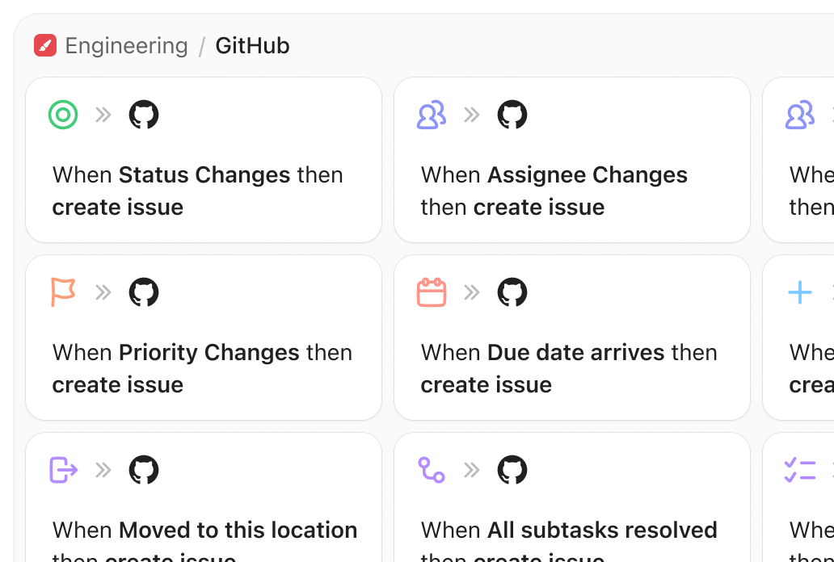Expand the chevron on Status Changes card
834x562 pixels.
tap(103, 115)
